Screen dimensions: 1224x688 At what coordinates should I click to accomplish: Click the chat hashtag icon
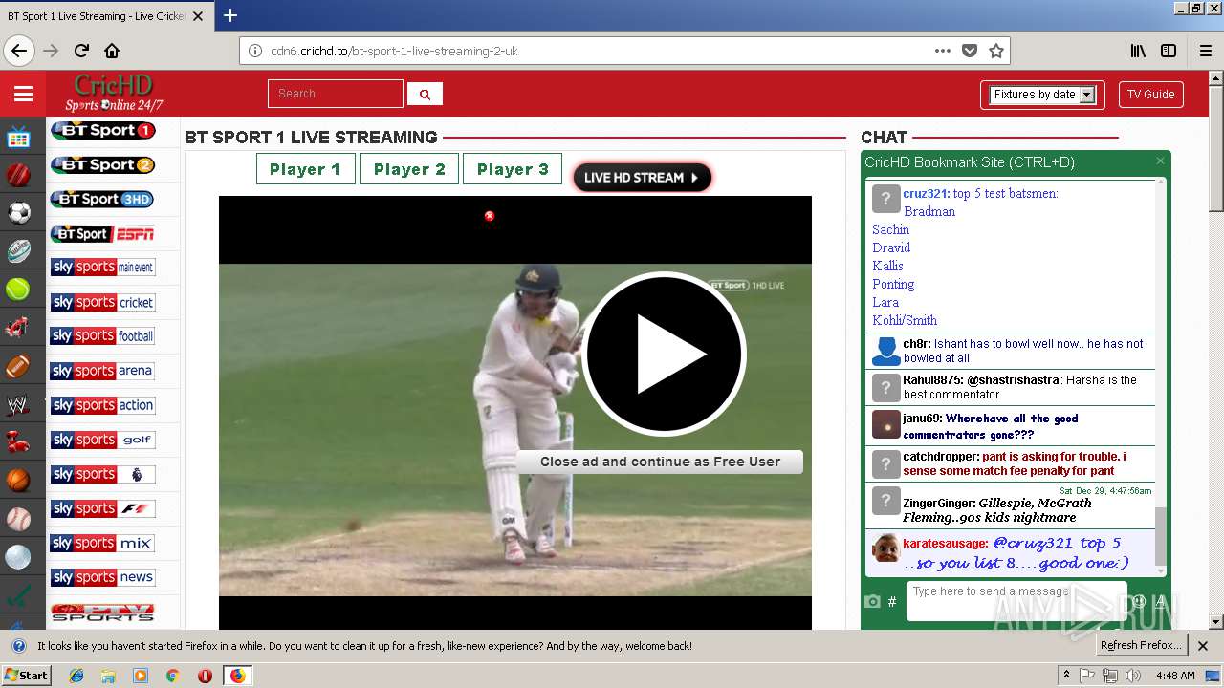tap(892, 601)
